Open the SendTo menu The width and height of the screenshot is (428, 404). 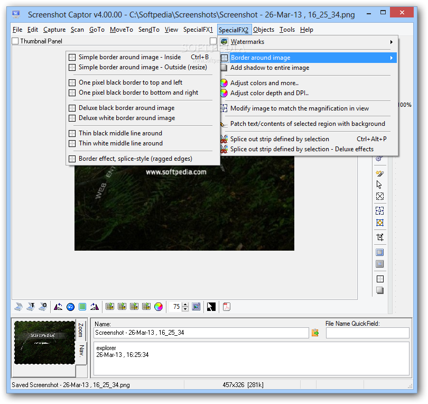point(149,30)
